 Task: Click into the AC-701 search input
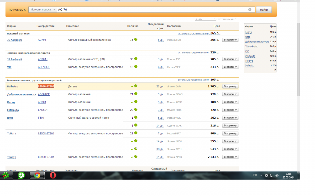[x=152, y=10]
